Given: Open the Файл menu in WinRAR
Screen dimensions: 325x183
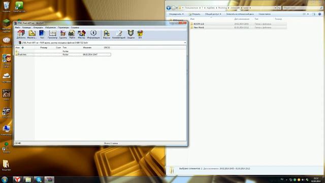Looking at the screenshot, I should (x=18, y=27).
